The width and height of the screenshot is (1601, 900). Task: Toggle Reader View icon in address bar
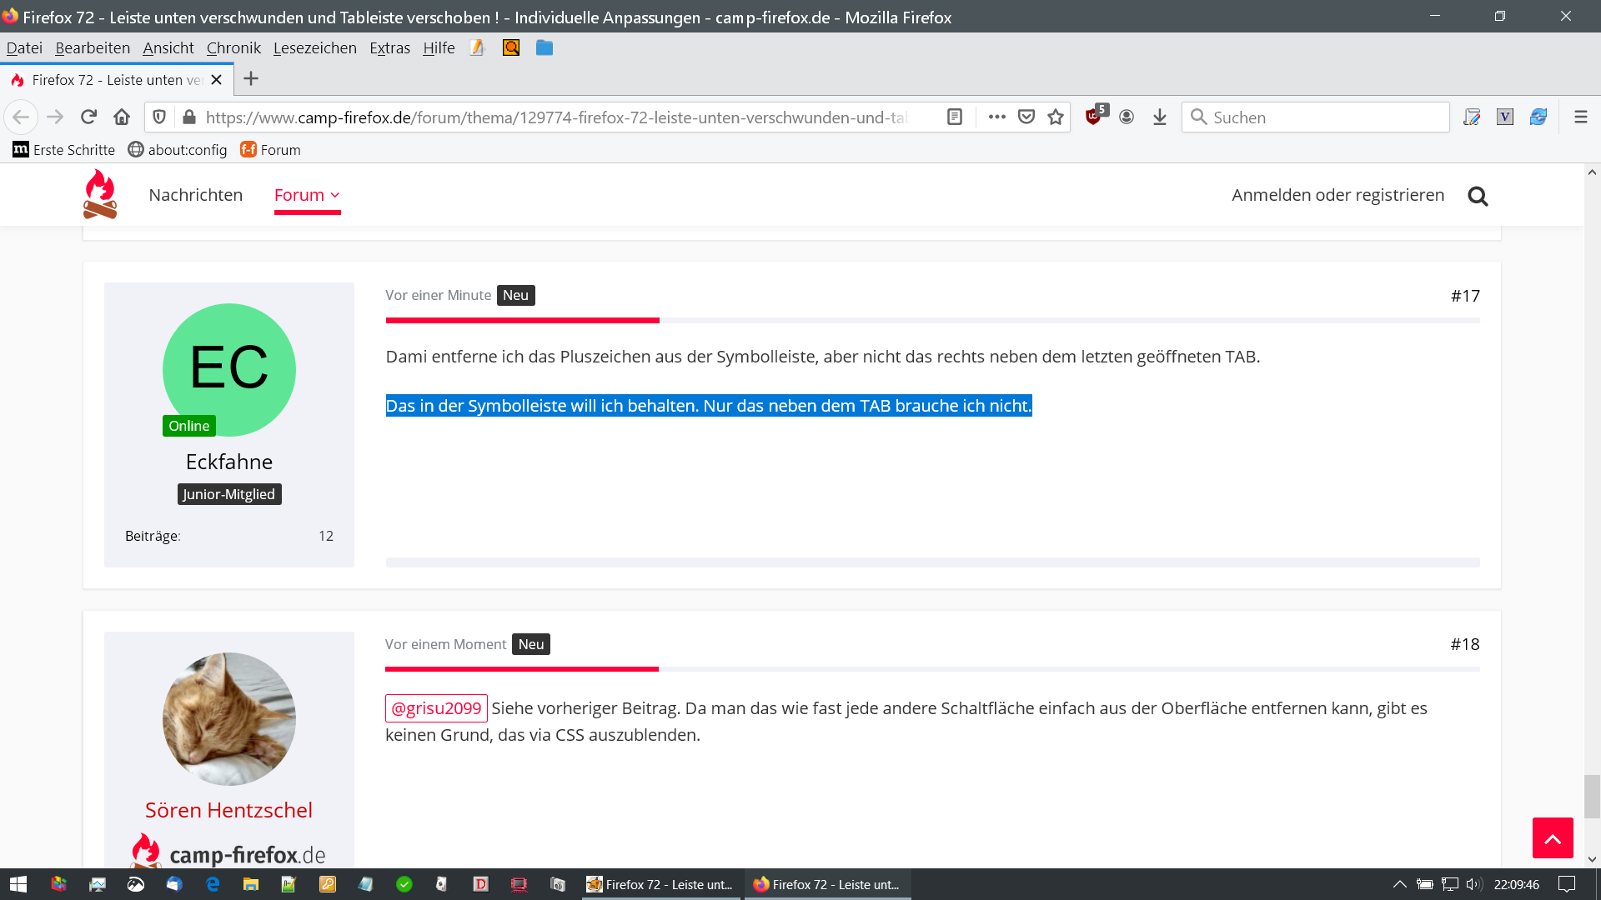click(955, 117)
